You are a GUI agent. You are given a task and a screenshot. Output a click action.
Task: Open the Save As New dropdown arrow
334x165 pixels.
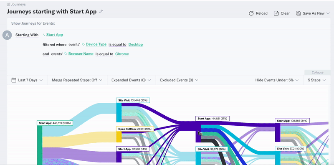(328, 13)
